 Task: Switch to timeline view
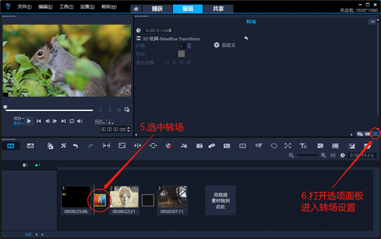30,146
